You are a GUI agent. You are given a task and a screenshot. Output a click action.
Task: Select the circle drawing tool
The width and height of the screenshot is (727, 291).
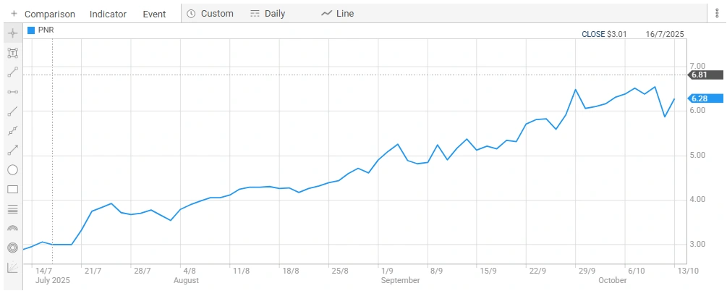click(12, 170)
